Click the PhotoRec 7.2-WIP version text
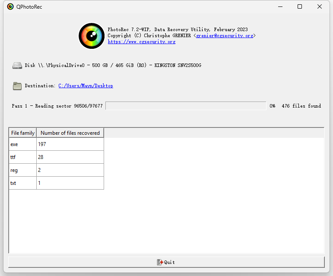The height and width of the screenshot is (276, 333). [178, 29]
